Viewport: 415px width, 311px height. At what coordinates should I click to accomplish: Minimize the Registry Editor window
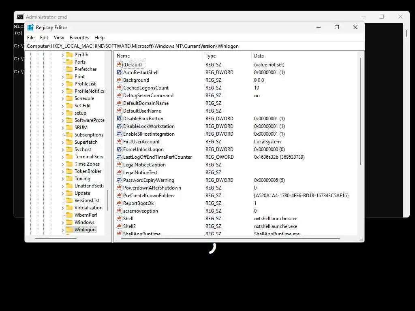319,27
